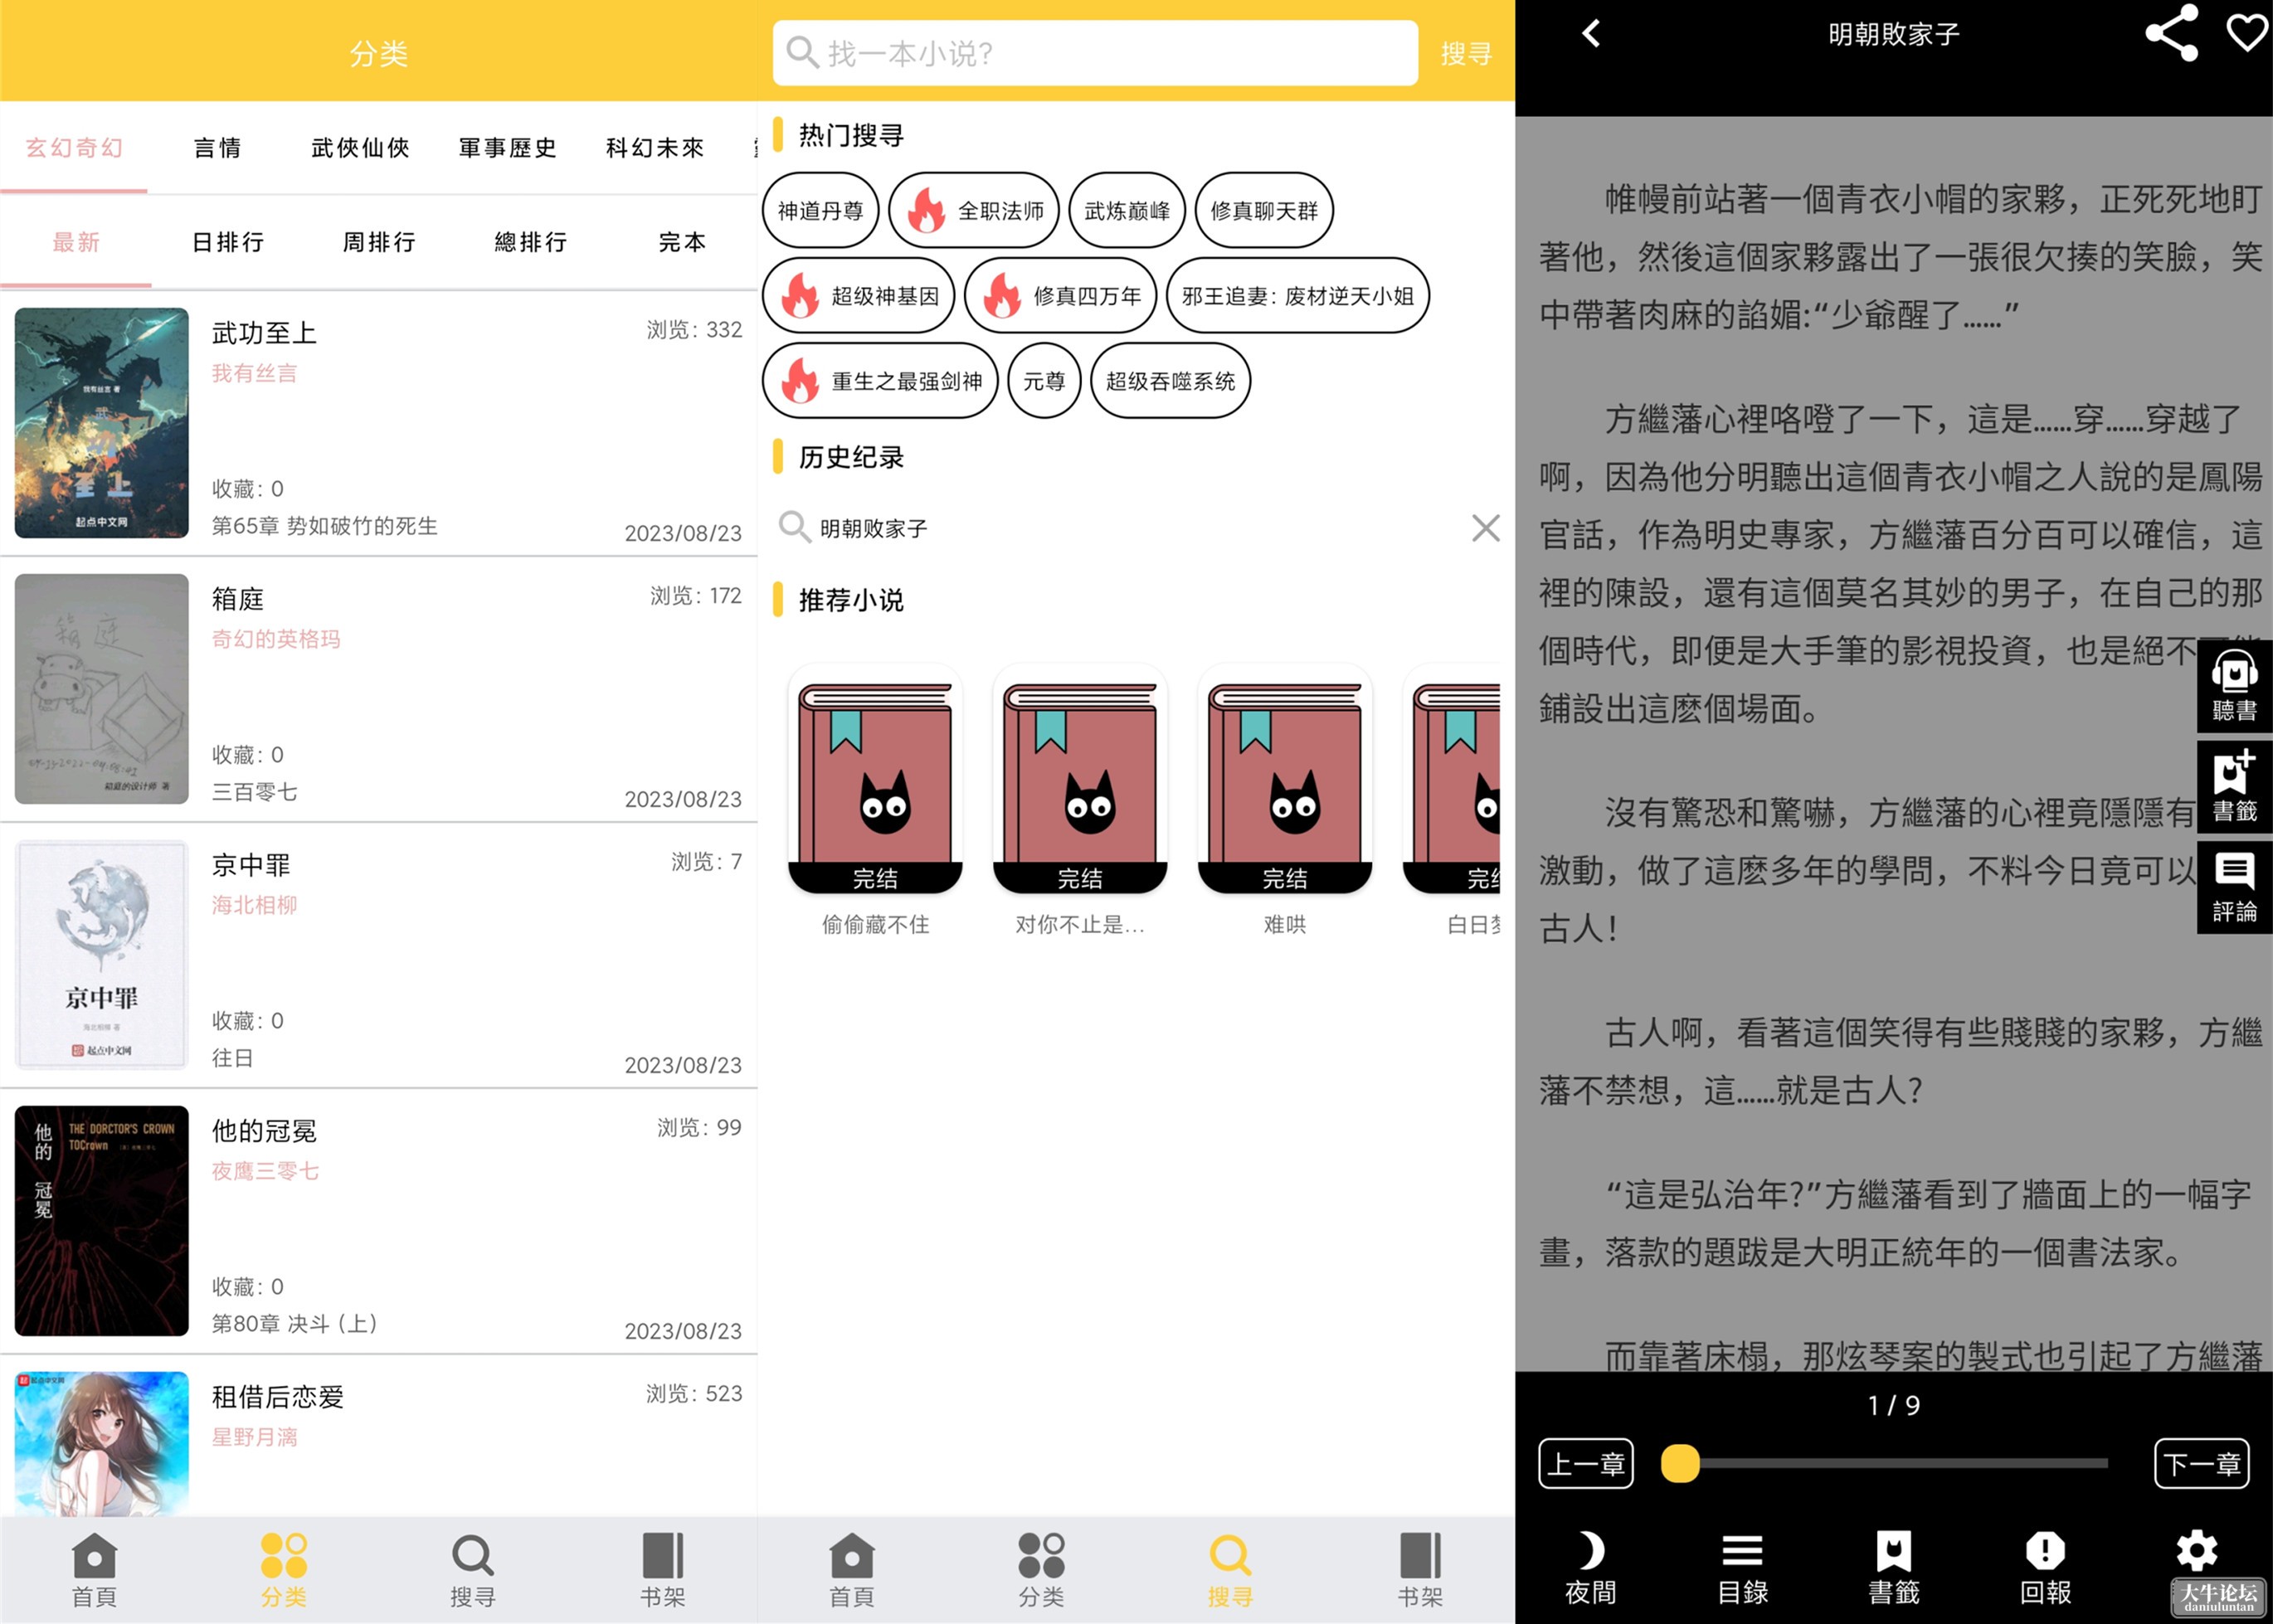2273x1624 pixels.
Task: Search history item 明朝败家子
Action: (x=873, y=528)
